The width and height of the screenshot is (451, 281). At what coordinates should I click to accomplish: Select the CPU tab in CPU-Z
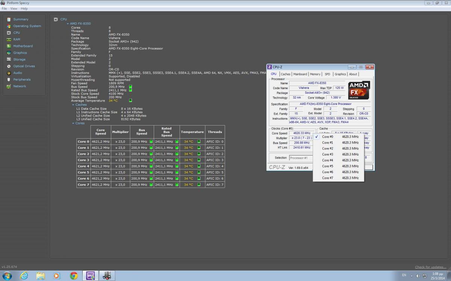274,74
